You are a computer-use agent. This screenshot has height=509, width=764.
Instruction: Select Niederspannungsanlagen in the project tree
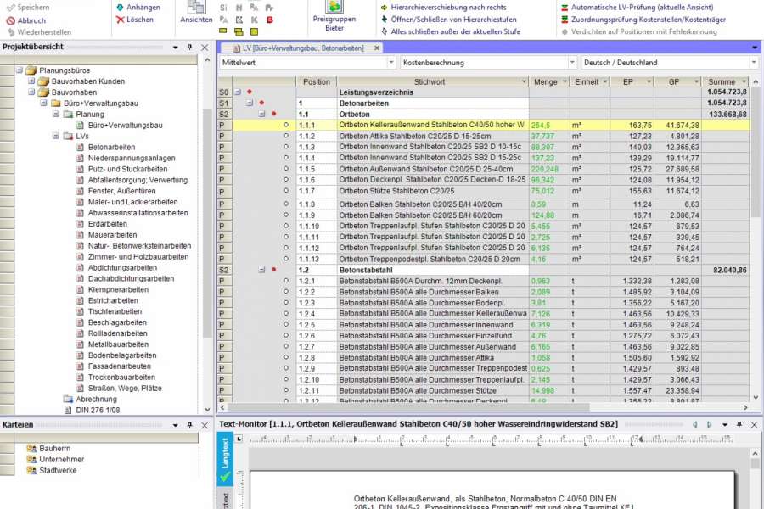click(132, 158)
